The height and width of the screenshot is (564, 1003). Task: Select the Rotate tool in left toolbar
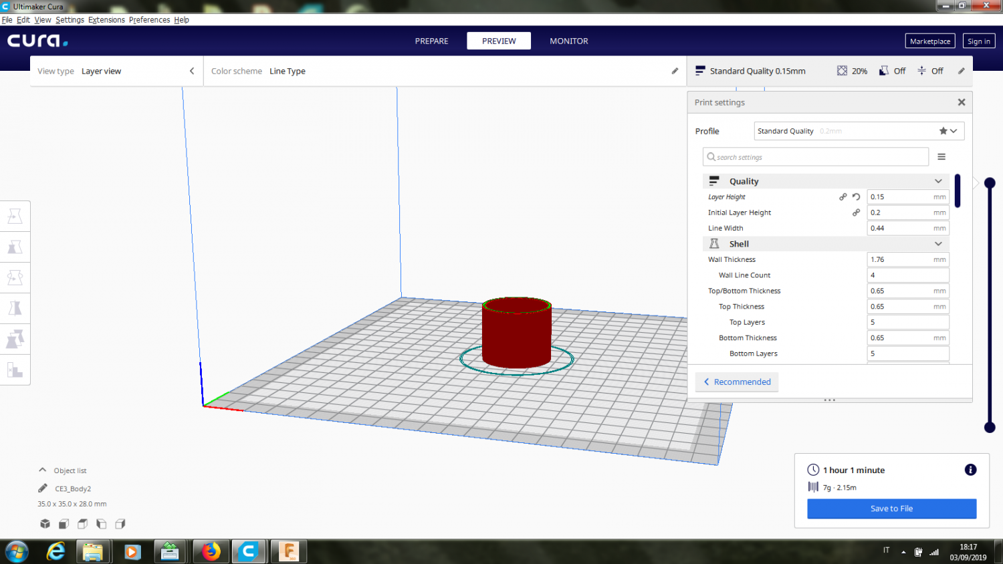(x=15, y=277)
